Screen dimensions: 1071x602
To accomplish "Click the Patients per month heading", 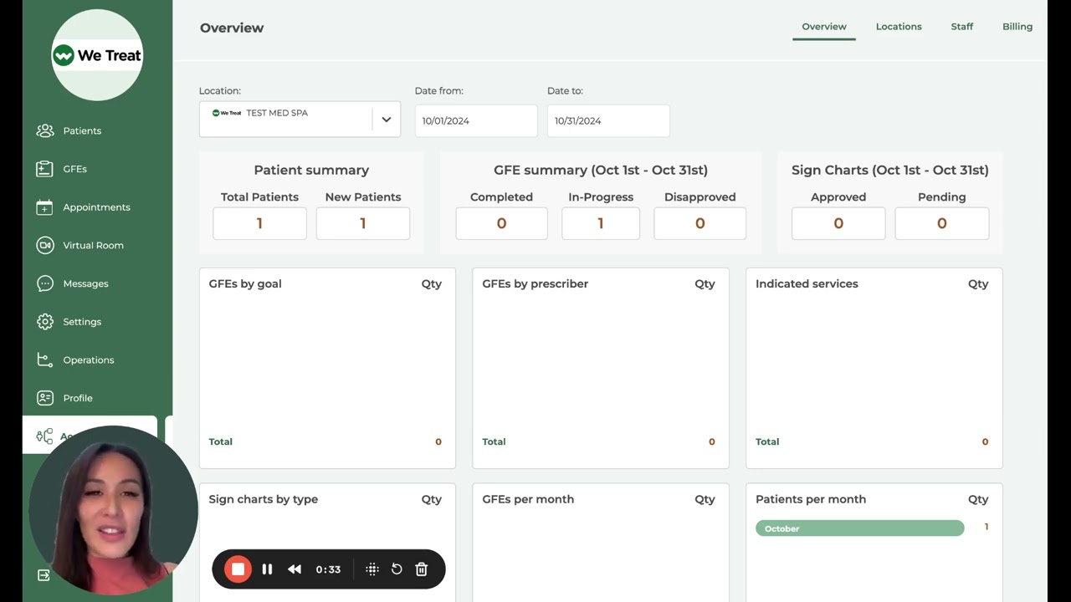I will click(x=811, y=499).
